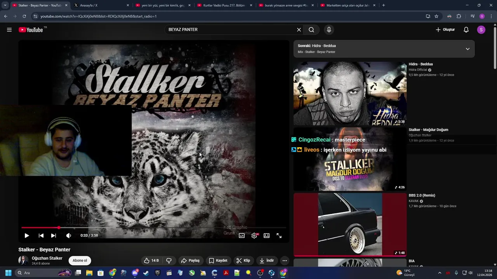
Task: Open the tab search dropdown arrow
Action: pos(5,5)
